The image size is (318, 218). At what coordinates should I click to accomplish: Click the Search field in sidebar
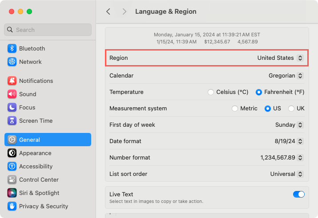pyautogui.click(x=48, y=30)
